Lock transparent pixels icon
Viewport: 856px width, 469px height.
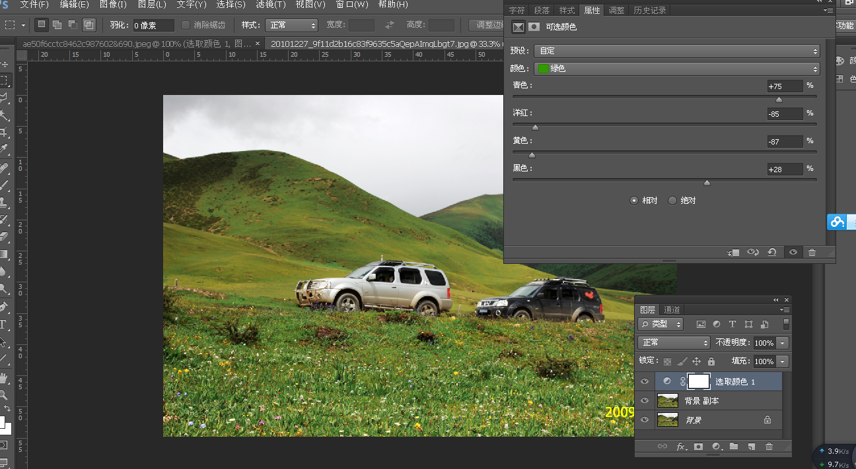click(x=668, y=361)
